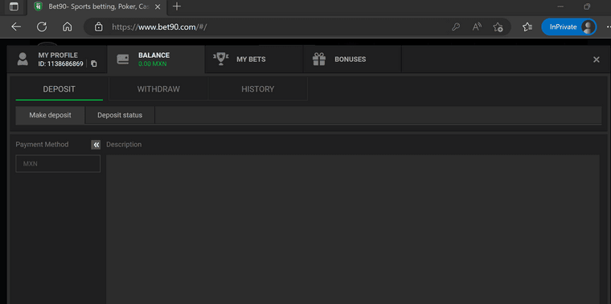The image size is (611, 304).
Task: Copy the profile ID number
Action: 94,64
